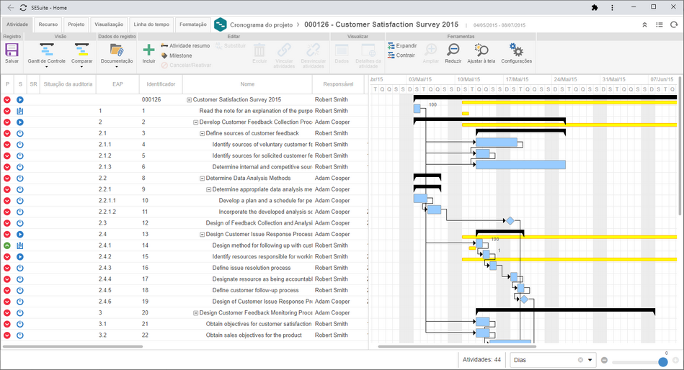The image size is (684, 370).
Task: Click the list view icon top right
Action: [659, 25]
